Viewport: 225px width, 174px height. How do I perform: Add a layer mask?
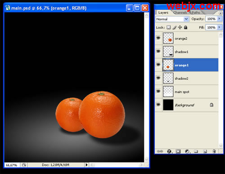pyautogui.click(x=178, y=151)
